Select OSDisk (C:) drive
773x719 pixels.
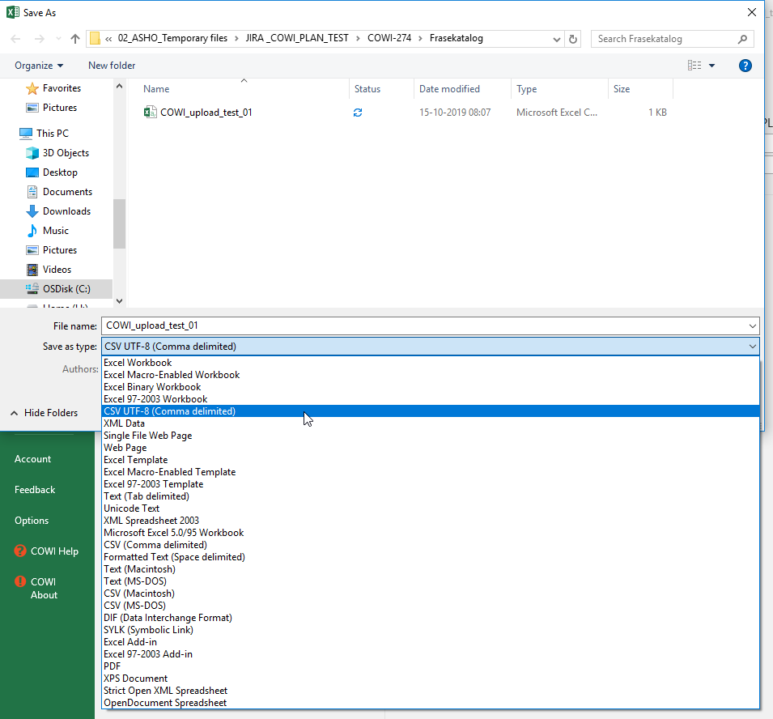coord(66,289)
